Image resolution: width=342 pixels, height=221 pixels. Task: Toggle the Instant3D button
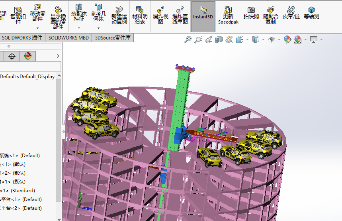203,17
